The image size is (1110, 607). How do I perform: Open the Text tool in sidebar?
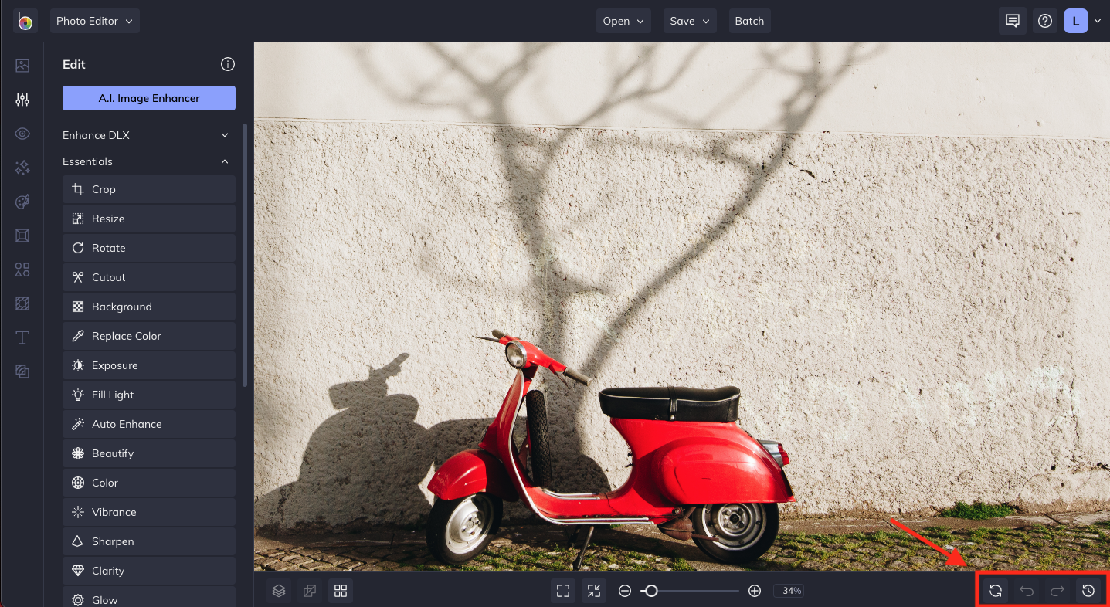coord(22,337)
